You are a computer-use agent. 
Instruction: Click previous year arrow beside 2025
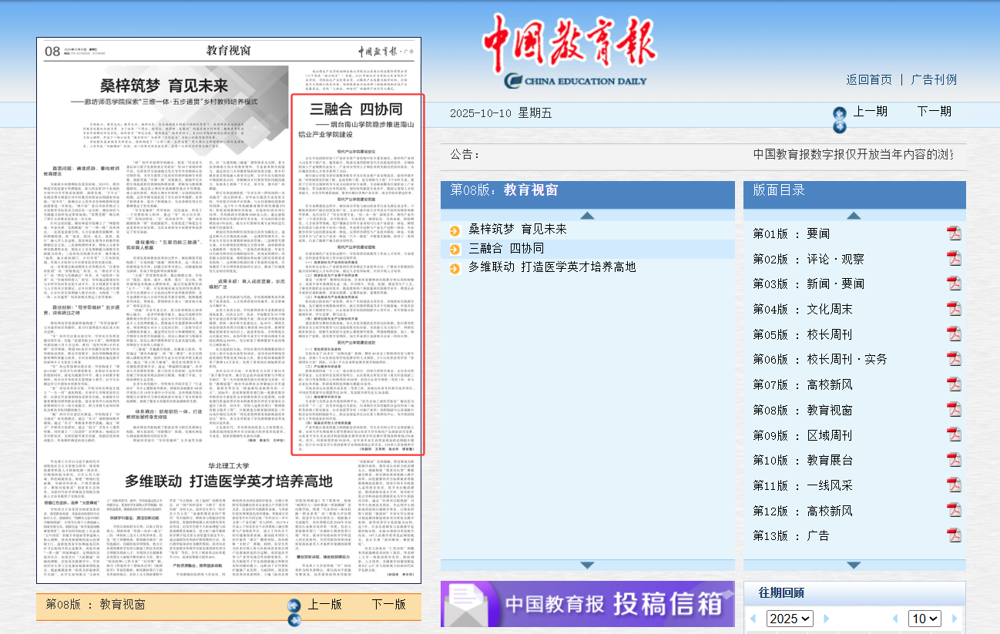coord(752,619)
